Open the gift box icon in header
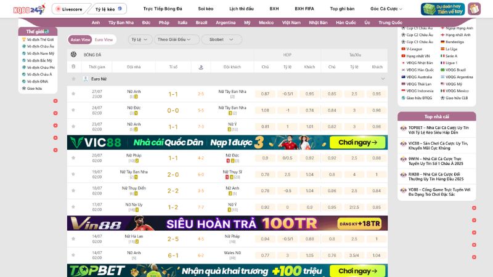Screen dimensions: 493x277 pos(475,9)
